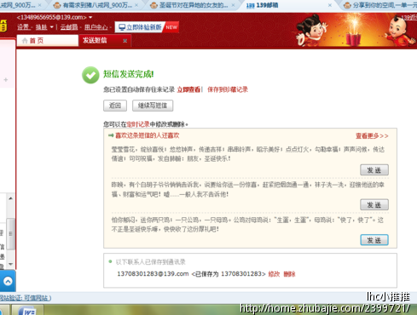The width and height of the screenshot is (417, 315).
Task: Click the green arrow beside 喜欢这条短信的人还喜欢
Action: click(111, 135)
